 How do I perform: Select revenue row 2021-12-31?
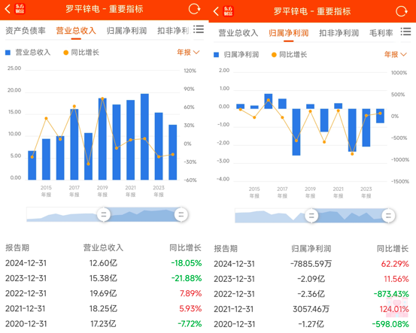[x=104, y=308]
